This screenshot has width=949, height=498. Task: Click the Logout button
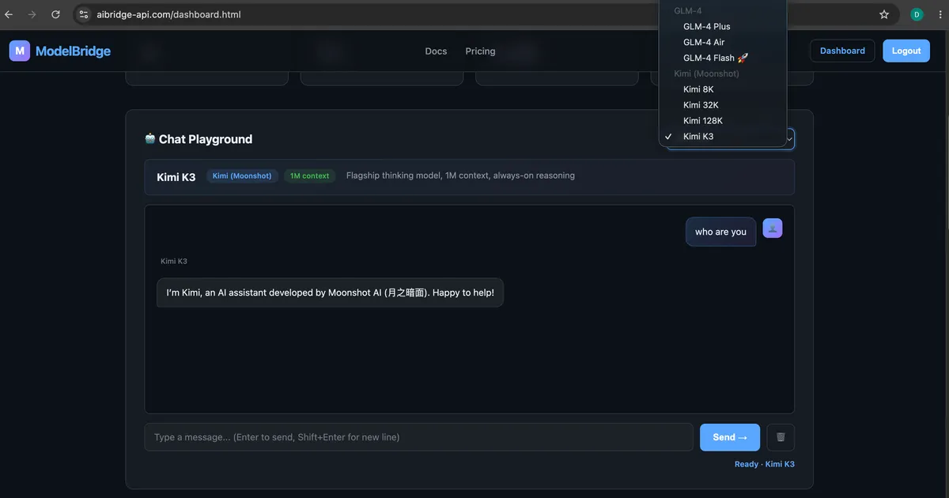click(906, 51)
